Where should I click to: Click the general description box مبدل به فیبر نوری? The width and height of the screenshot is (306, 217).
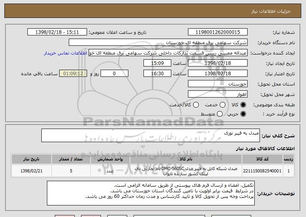pos(151,135)
